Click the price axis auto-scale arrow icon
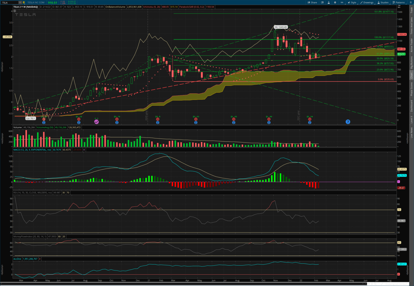Image resolution: width=414 pixels, height=286 pixels. (399, 6)
